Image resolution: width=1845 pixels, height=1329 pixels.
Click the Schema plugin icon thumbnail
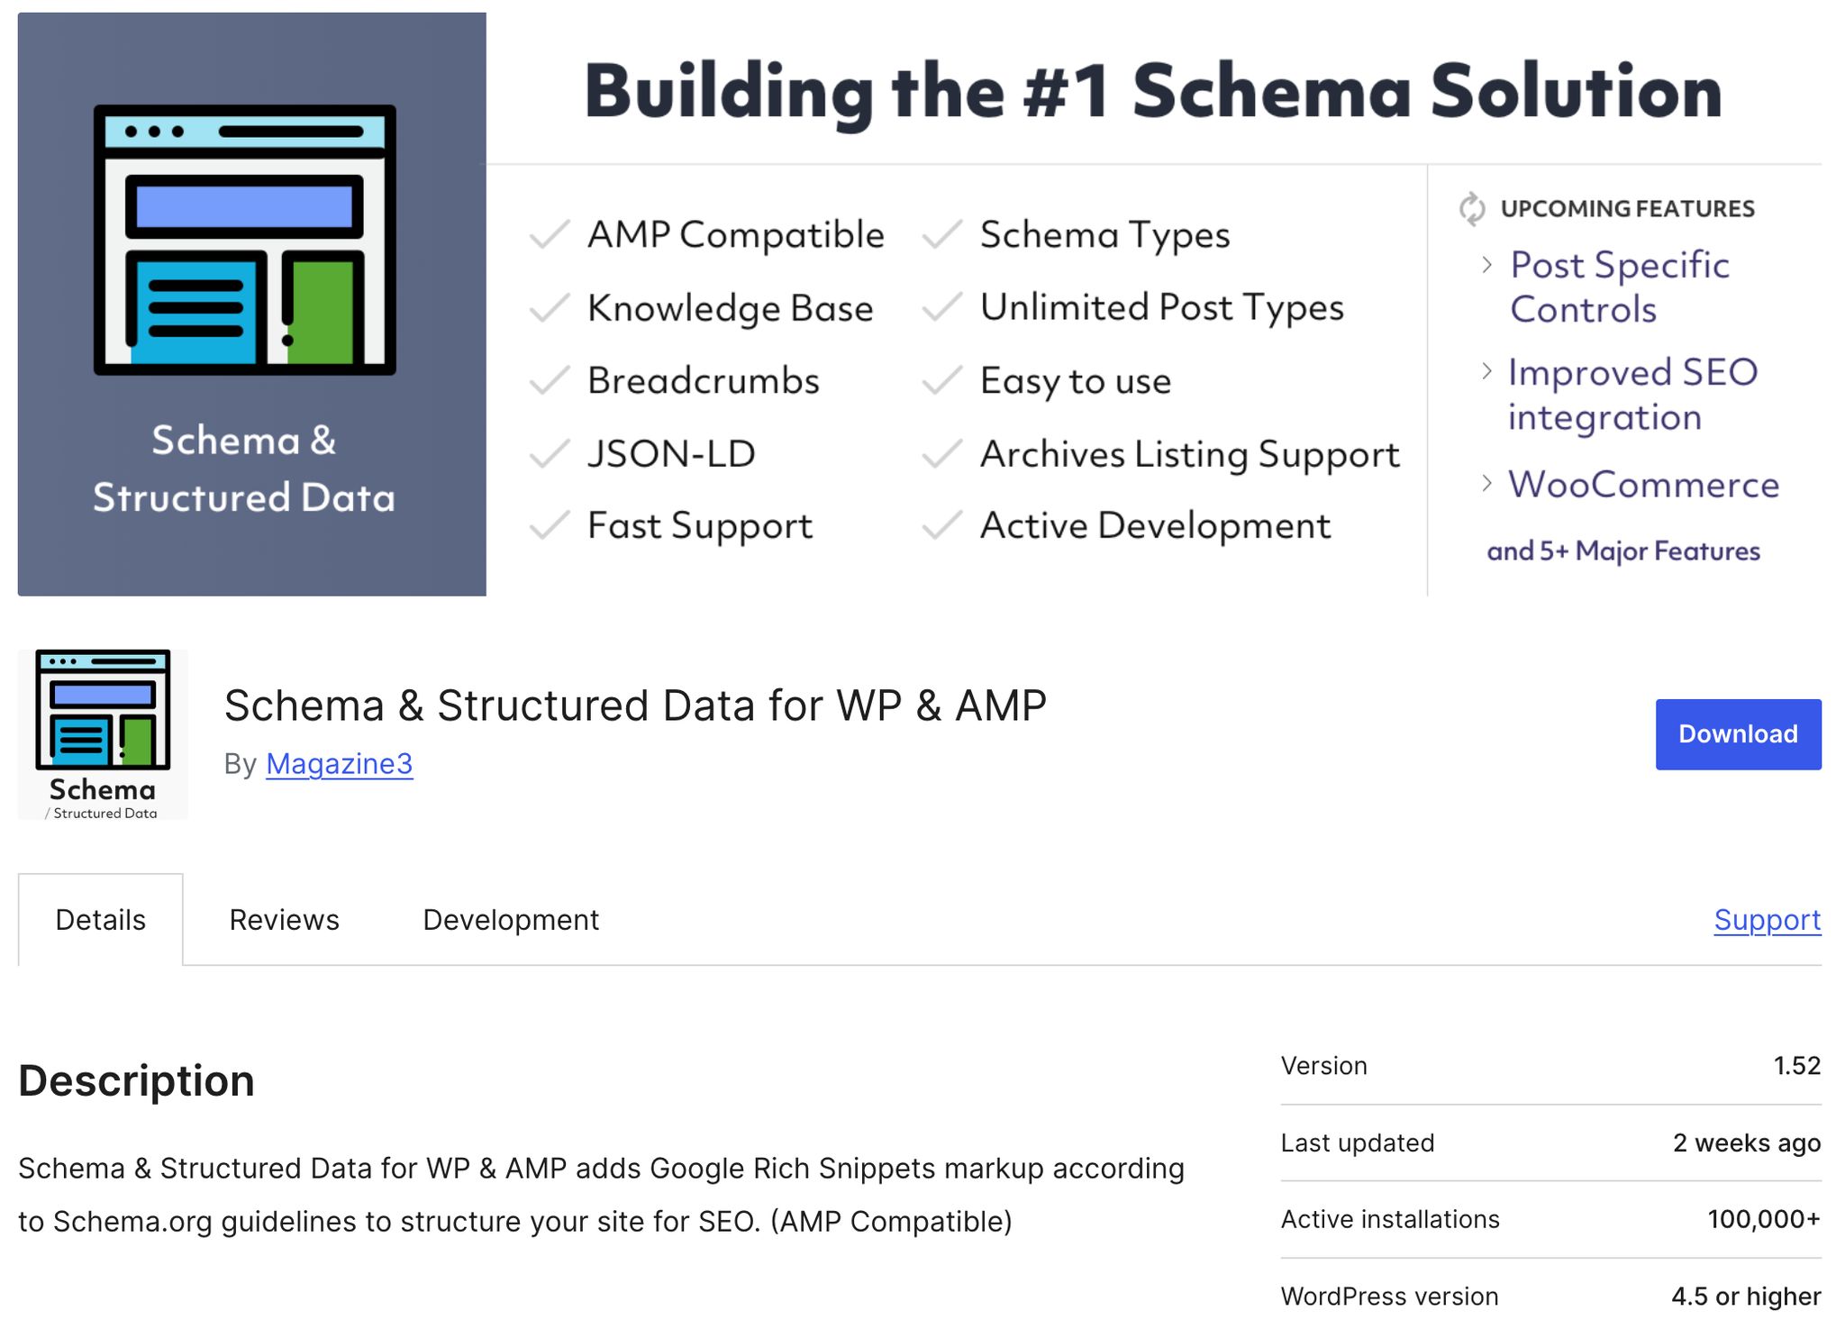pyautogui.click(x=103, y=733)
